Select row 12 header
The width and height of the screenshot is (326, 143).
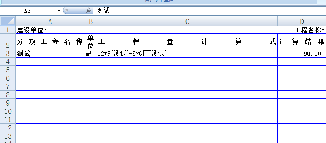tap(8, 128)
